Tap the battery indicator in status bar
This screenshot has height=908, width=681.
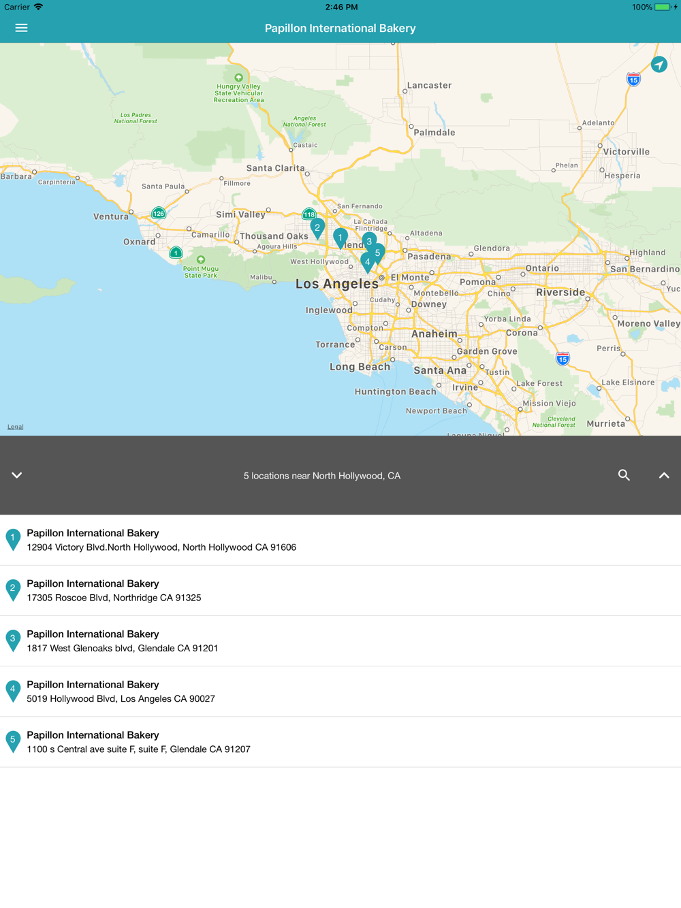pos(662,7)
